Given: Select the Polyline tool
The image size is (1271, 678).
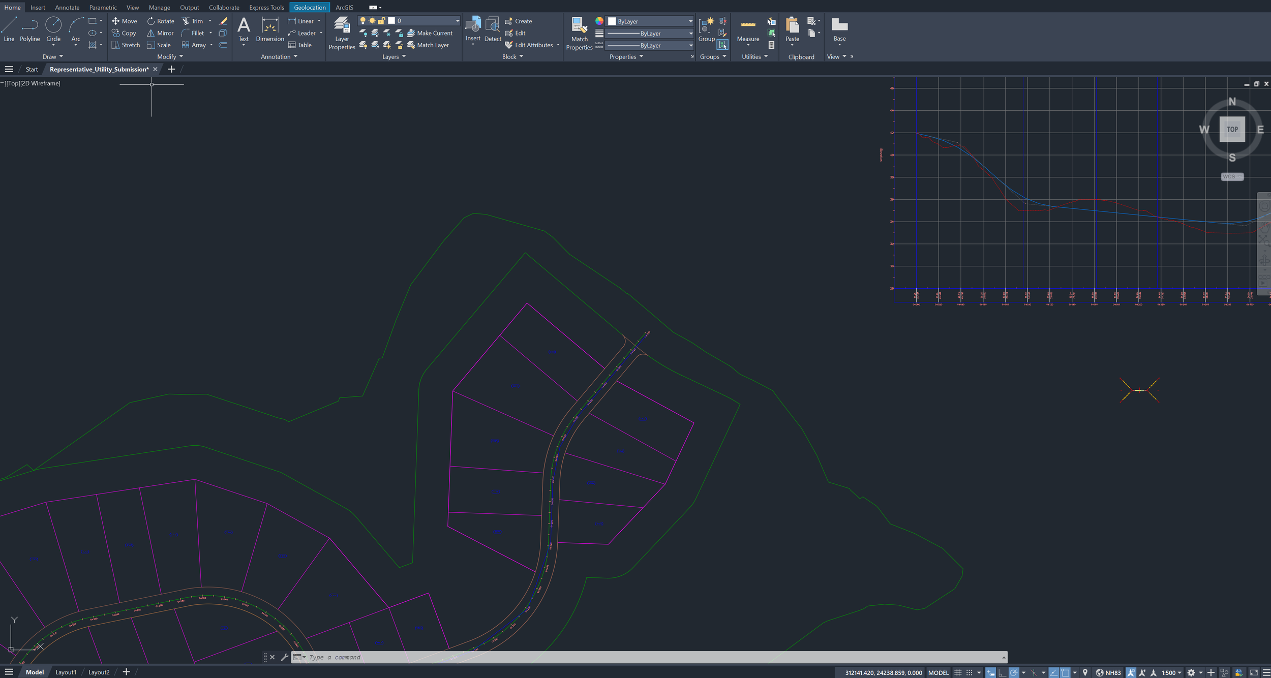Looking at the screenshot, I should (29, 29).
